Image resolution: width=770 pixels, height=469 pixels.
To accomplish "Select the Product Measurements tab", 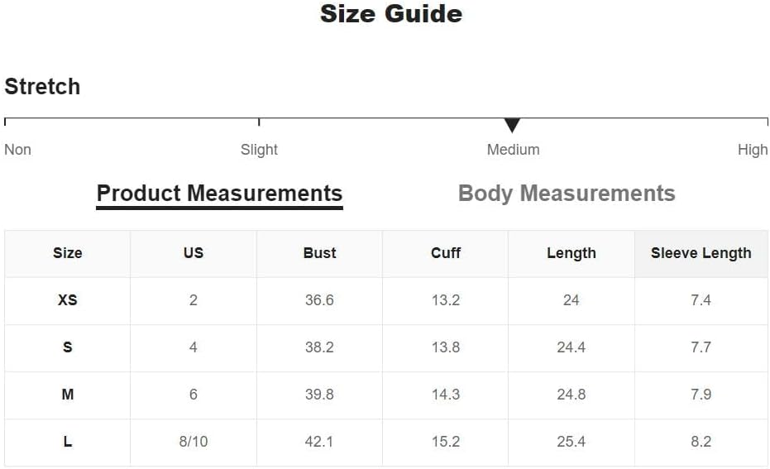I will [219, 194].
